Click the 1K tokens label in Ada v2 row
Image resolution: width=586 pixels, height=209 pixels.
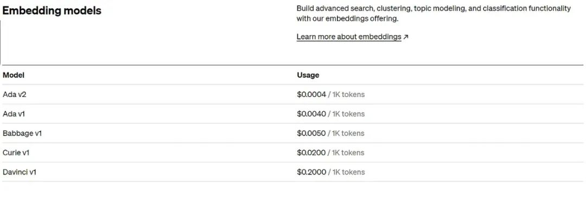coord(348,94)
